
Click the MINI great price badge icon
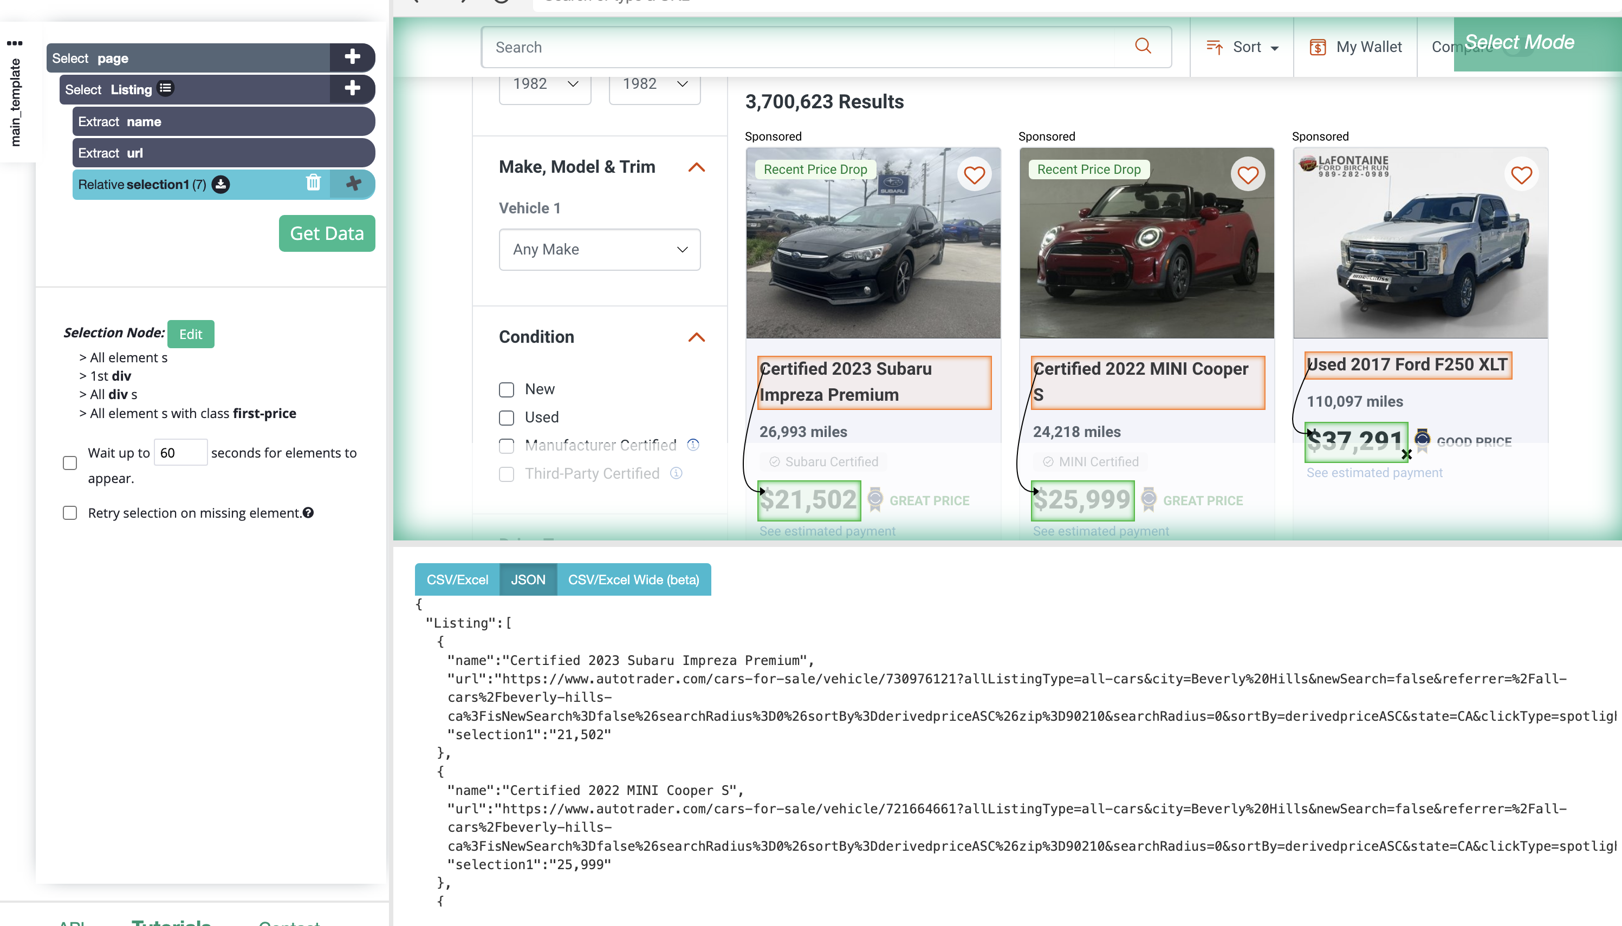pos(1149,499)
